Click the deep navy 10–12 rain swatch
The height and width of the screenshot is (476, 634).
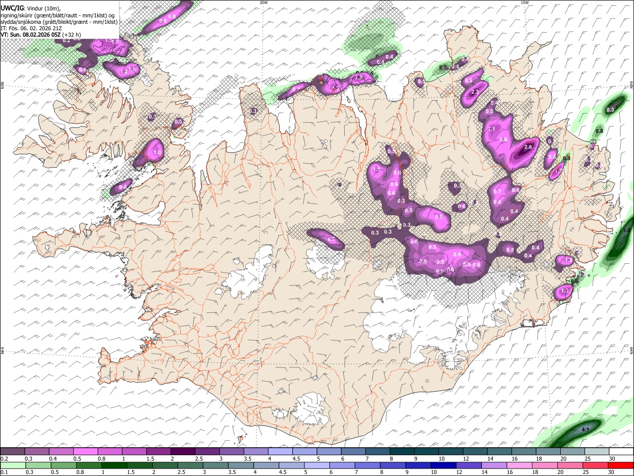point(443,465)
